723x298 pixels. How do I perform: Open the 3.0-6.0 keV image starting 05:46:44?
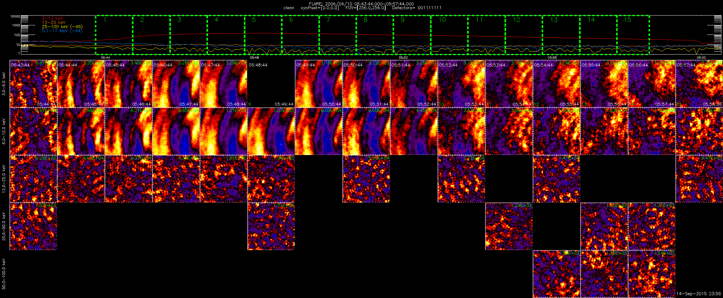[176, 84]
